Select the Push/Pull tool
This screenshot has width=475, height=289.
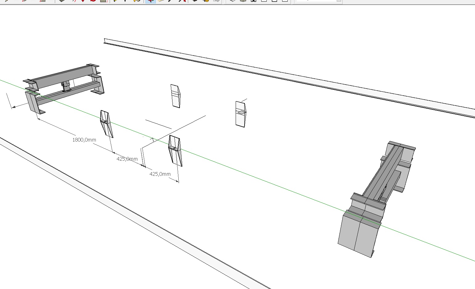(63, 1)
